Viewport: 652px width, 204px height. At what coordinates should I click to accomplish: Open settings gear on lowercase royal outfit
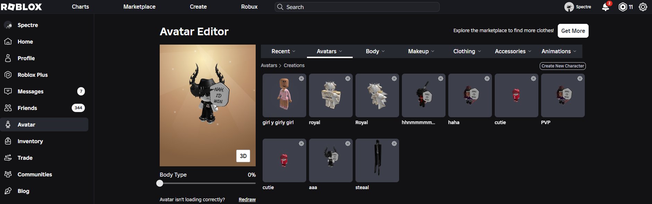pyautogui.click(x=348, y=78)
